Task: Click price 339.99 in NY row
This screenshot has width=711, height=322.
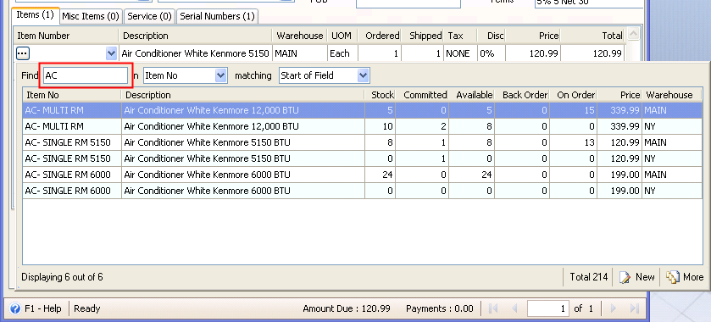Action: [x=625, y=126]
